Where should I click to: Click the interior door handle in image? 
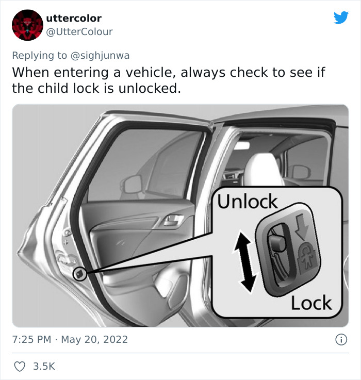pos(172,220)
